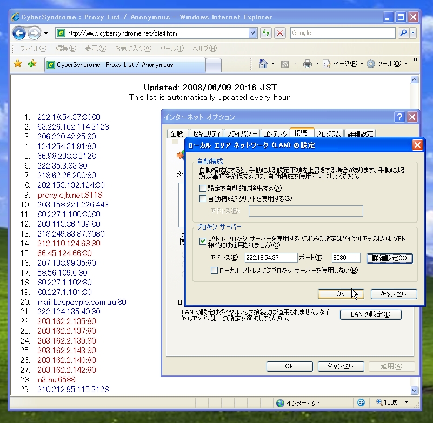Open proxy link 222.18.54.37:8080
This screenshot has height=423, width=433.
(69, 117)
